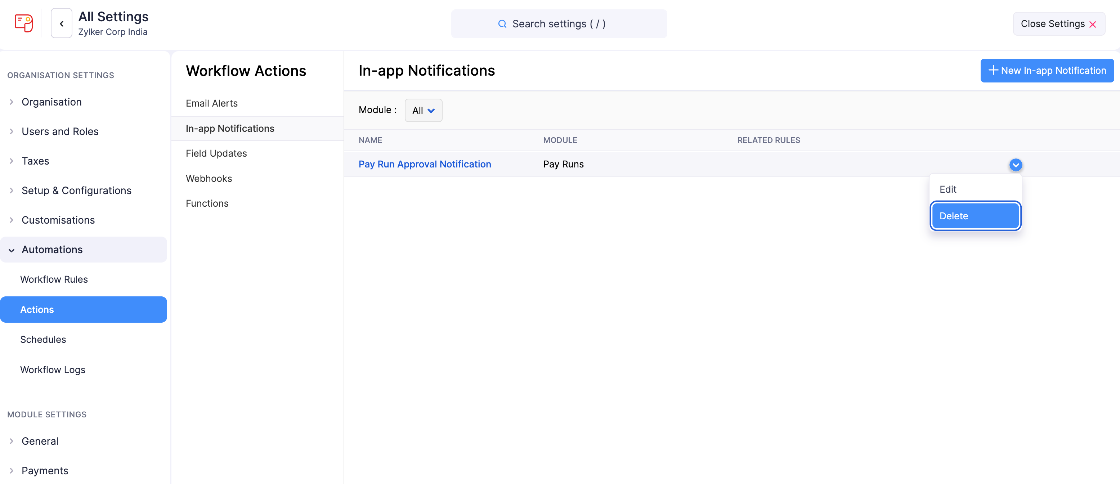The height and width of the screenshot is (484, 1120).
Task: Click the red X in Close Settings
Action: click(x=1093, y=24)
